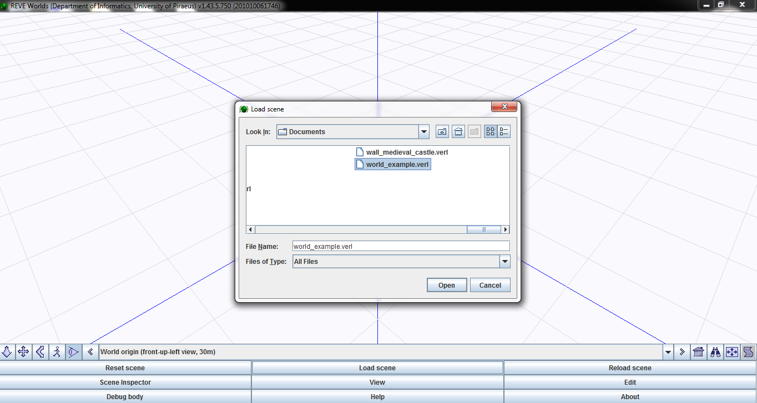Click the Open button
The width and height of the screenshot is (757, 403).
tap(447, 285)
